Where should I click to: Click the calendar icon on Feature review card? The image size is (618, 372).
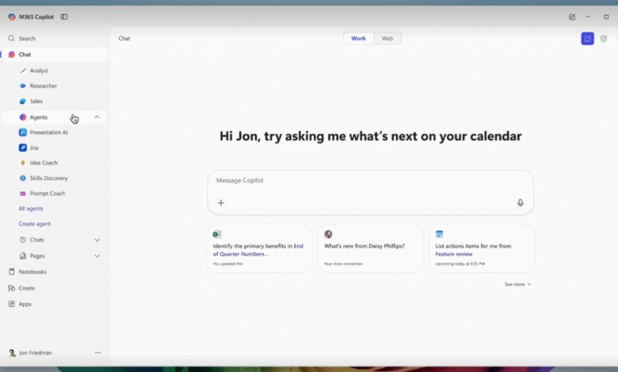pyautogui.click(x=440, y=234)
